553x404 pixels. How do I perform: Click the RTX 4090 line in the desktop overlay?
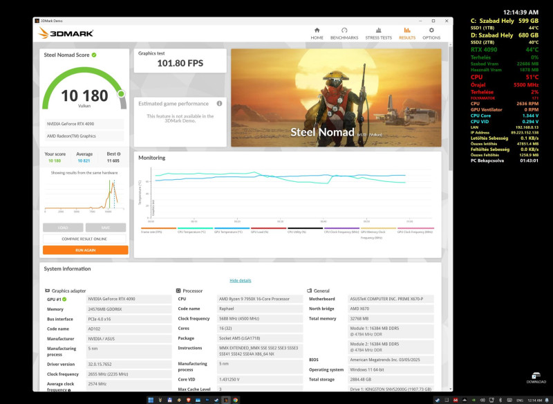click(x=505, y=50)
